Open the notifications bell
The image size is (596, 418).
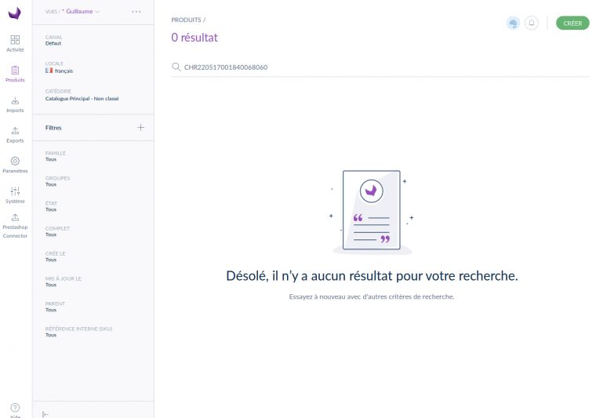[x=532, y=24]
